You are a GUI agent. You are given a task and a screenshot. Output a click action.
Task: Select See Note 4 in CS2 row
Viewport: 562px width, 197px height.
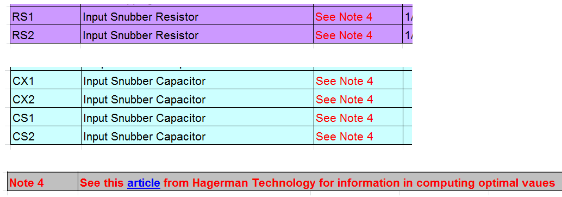pyautogui.click(x=344, y=137)
